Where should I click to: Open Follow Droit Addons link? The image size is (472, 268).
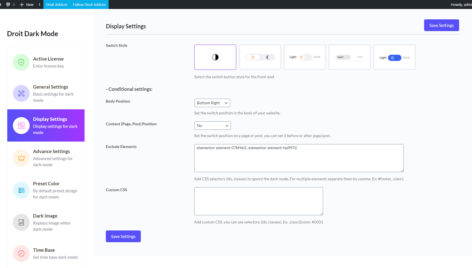pyautogui.click(x=90, y=4)
